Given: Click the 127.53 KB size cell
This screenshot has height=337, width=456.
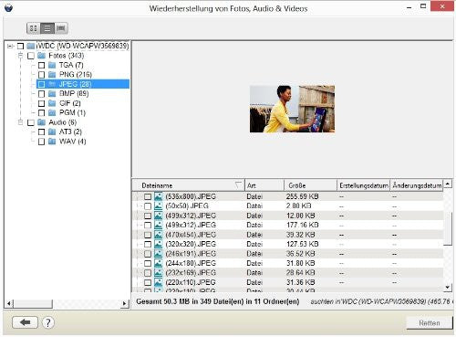Looking at the screenshot, I should [302, 244].
